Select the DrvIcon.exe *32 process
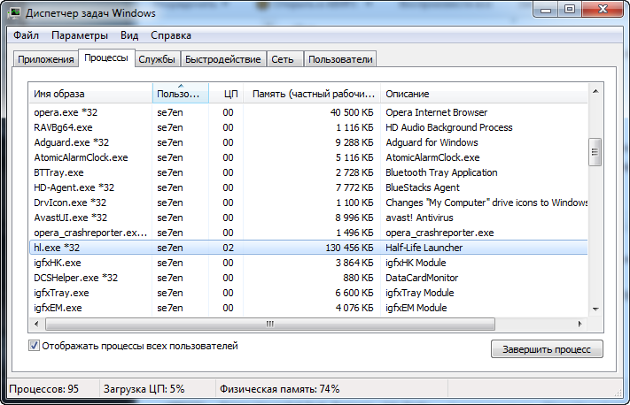The width and height of the screenshot is (630, 405). point(308,202)
